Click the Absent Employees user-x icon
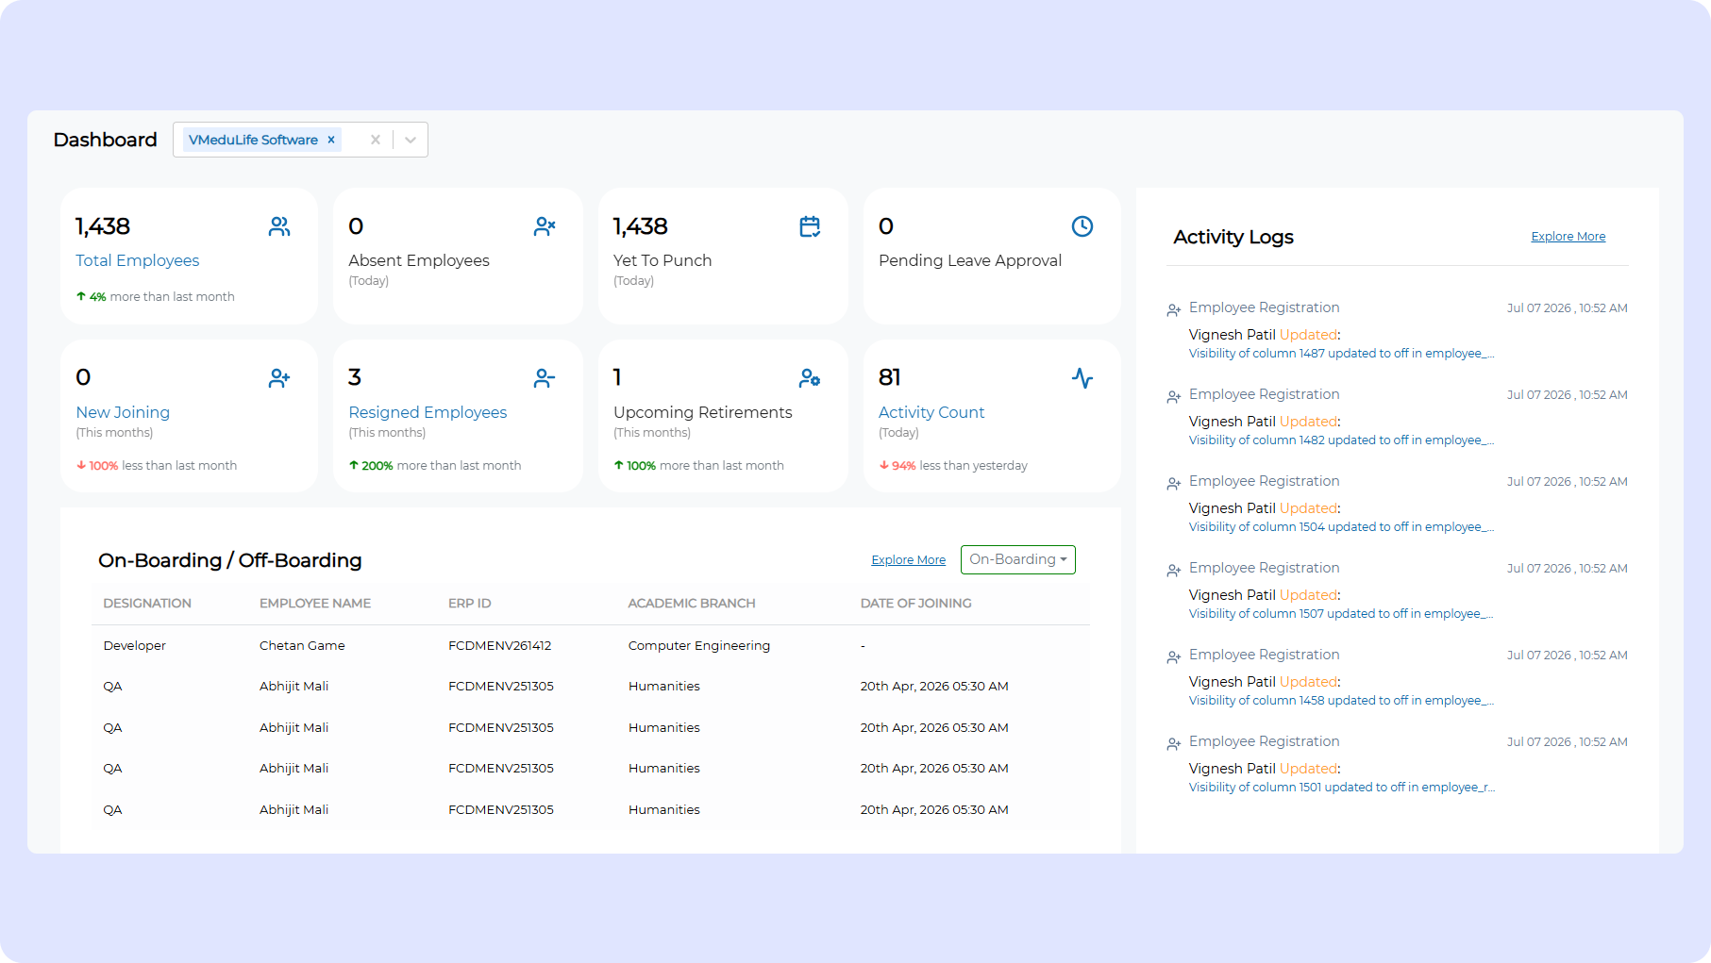This screenshot has height=963, width=1711. (545, 226)
